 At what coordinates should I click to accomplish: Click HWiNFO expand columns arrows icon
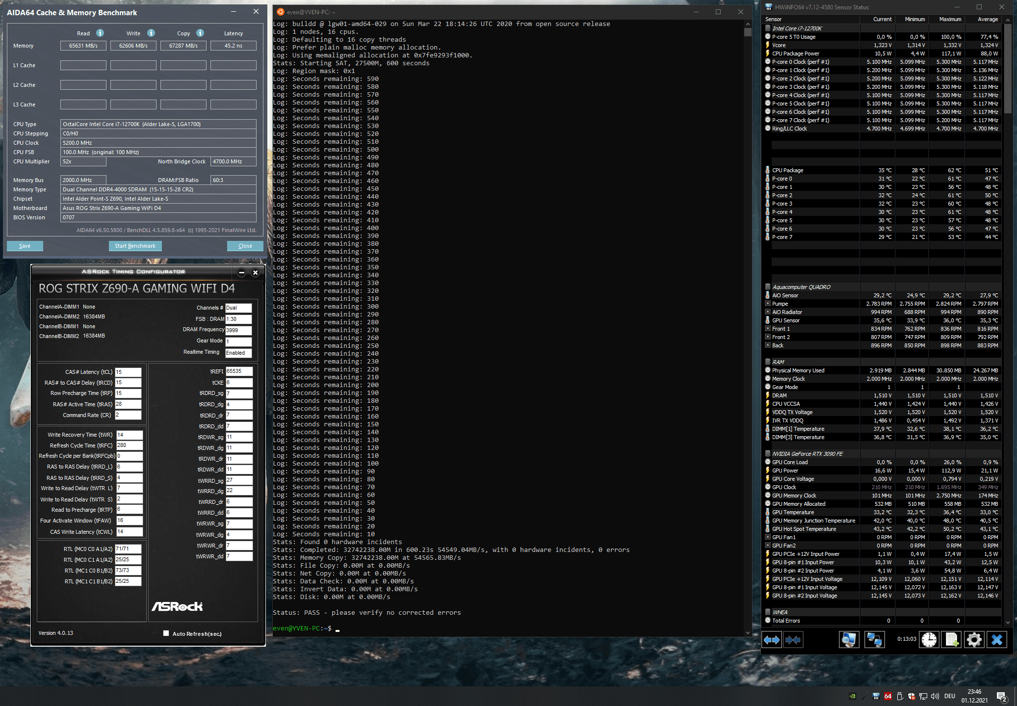(772, 640)
